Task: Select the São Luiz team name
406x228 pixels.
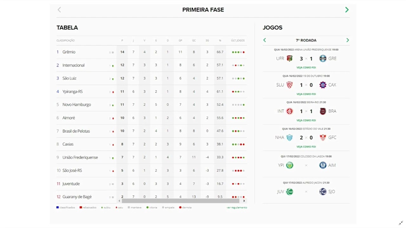Action: [x=69, y=78]
